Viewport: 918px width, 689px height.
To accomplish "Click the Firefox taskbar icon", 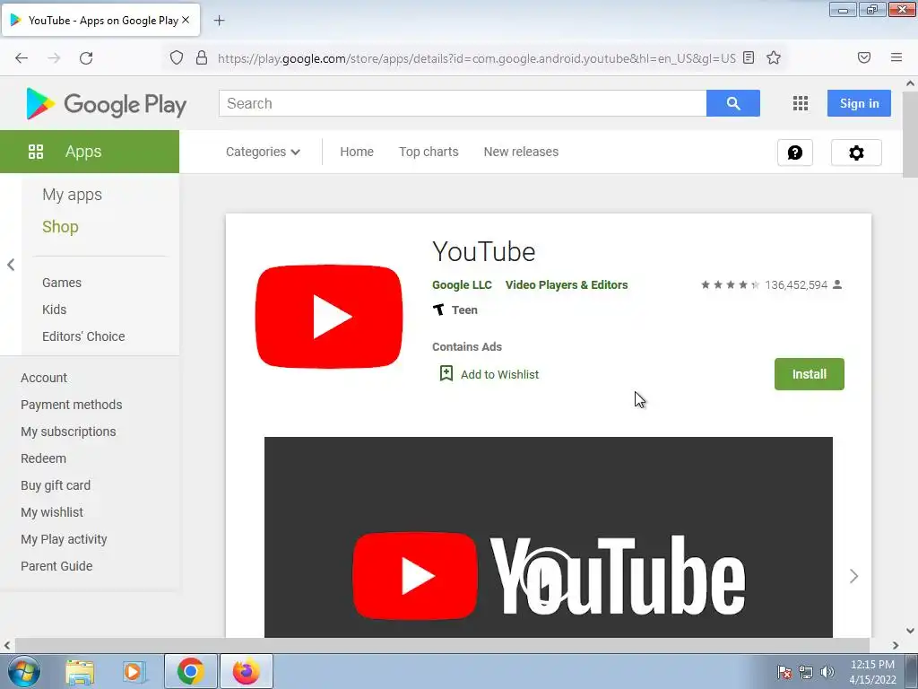I will (x=246, y=671).
